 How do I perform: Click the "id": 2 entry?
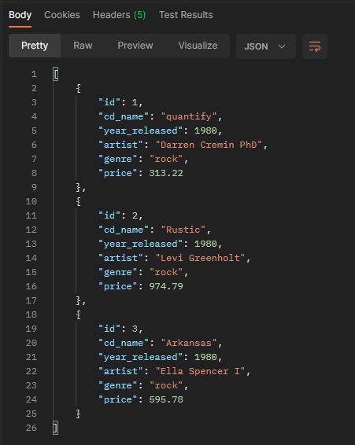pos(120,215)
